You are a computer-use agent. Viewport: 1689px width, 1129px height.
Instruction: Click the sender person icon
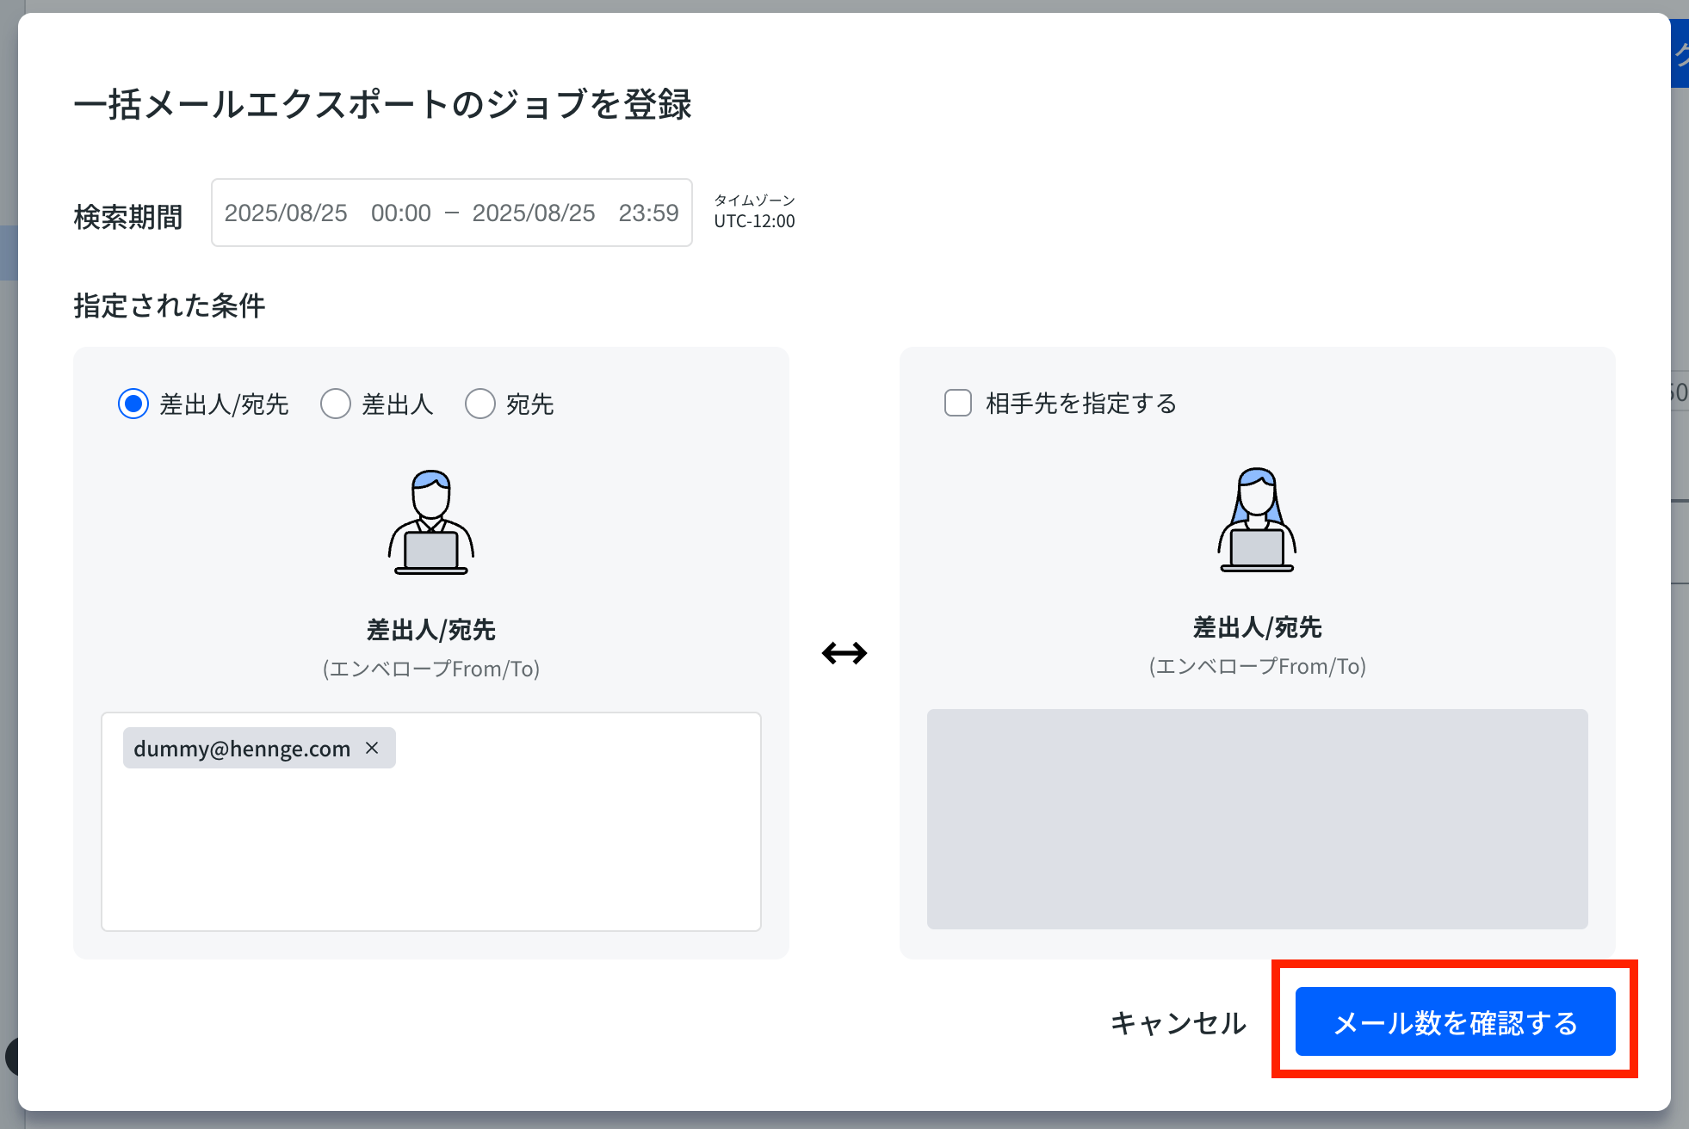pyautogui.click(x=430, y=521)
